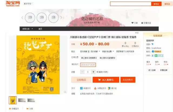
Task: Click the top search input field
Action: point(131,4)
